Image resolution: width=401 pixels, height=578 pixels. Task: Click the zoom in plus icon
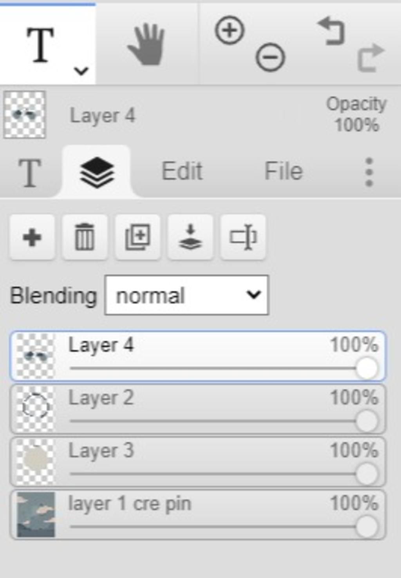[230, 30]
